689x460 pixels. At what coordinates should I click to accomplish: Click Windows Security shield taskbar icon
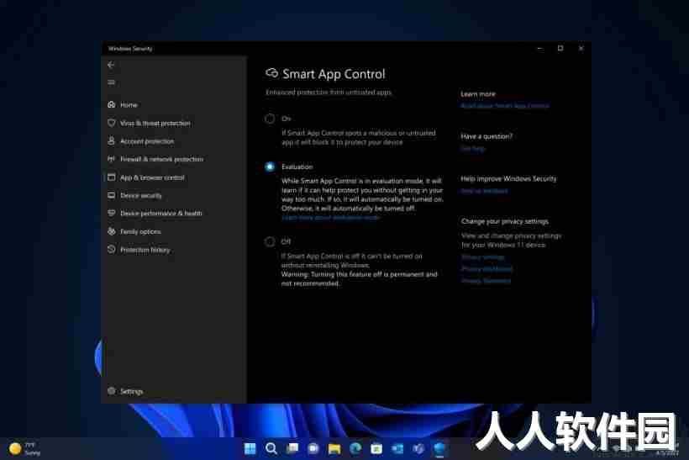pos(439,448)
